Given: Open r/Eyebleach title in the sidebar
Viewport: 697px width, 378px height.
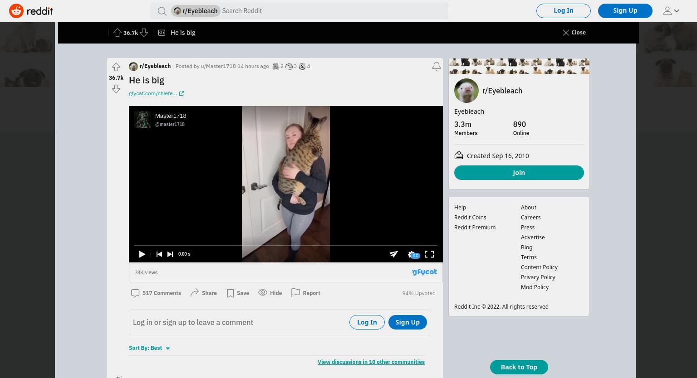Looking at the screenshot, I should (x=502, y=91).
